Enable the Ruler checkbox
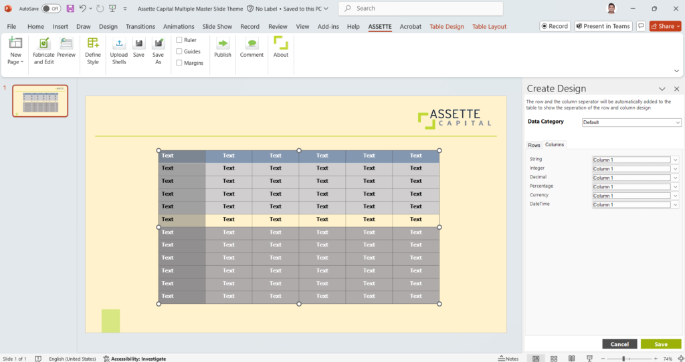The height and width of the screenshot is (362, 685). 179,39
